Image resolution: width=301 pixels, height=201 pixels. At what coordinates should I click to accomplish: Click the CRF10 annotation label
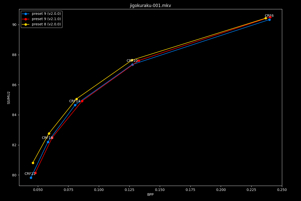(x=132, y=61)
